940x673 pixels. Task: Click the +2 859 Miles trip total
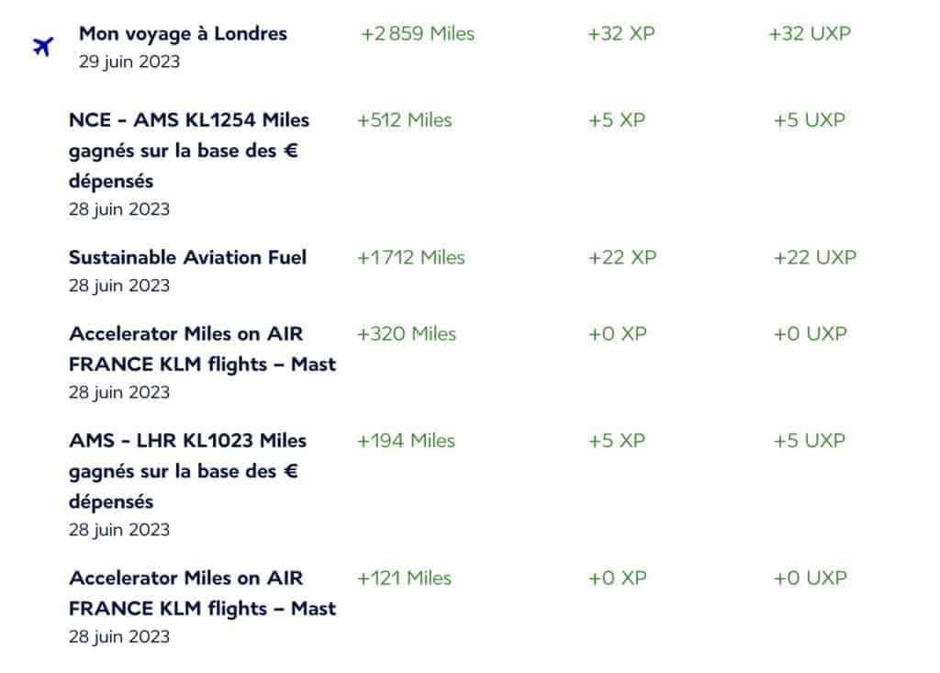pyautogui.click(x=418, y=34)
